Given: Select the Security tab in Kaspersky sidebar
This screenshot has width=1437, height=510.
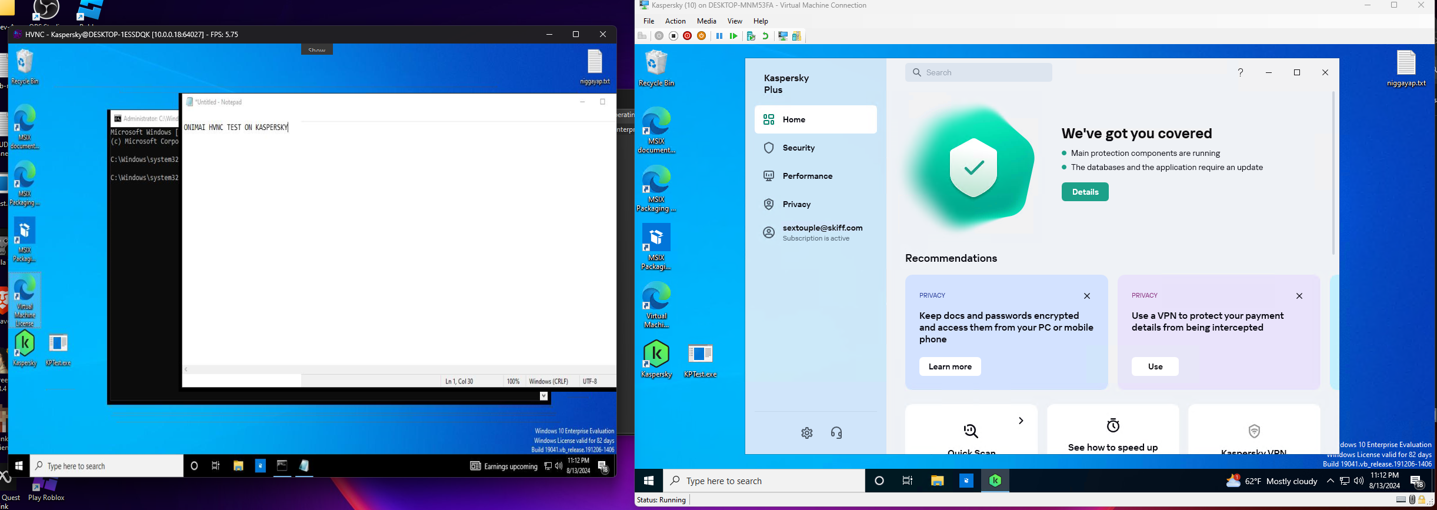Looking at the screenshot, I should (798, 148).
